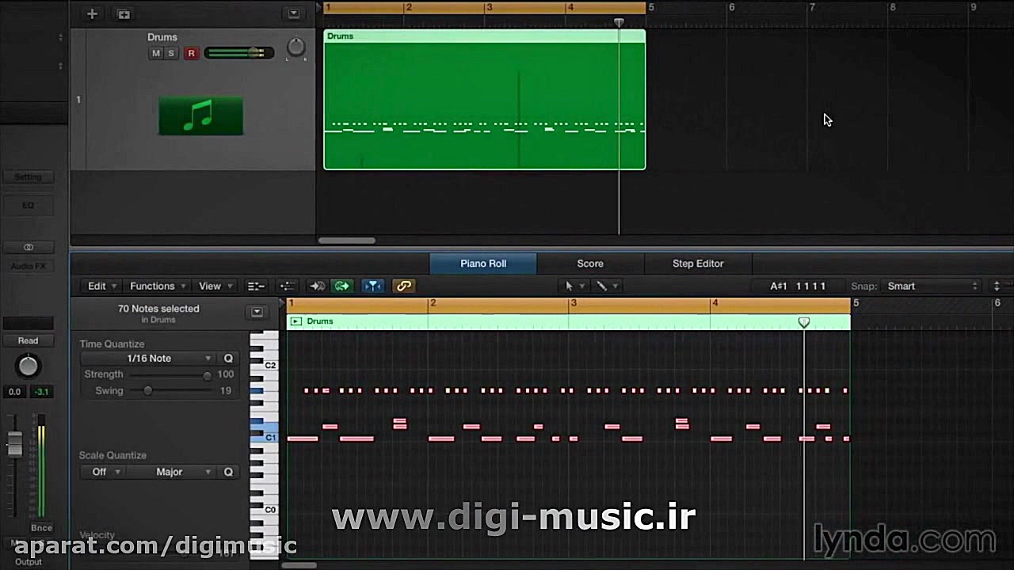Switch to the Piano Roll tab
This screenshot has width=1014, height=570.
(x=483, y=264)
